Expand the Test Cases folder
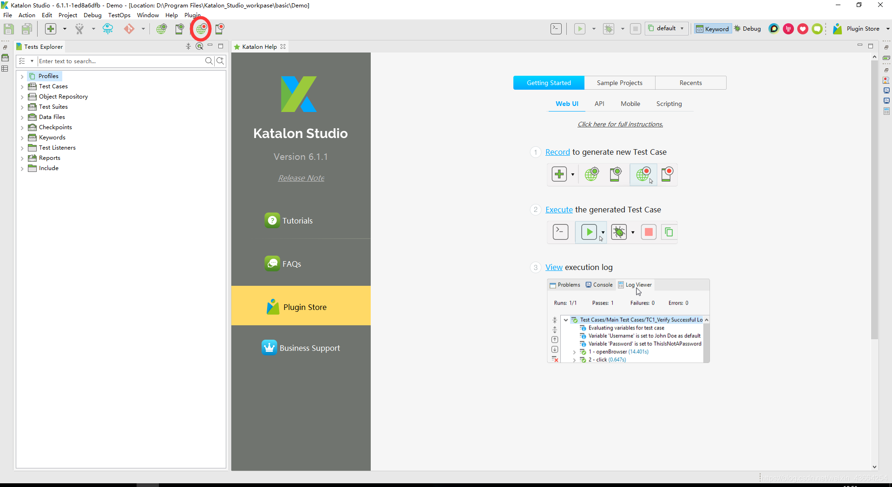 coord(22,86)
